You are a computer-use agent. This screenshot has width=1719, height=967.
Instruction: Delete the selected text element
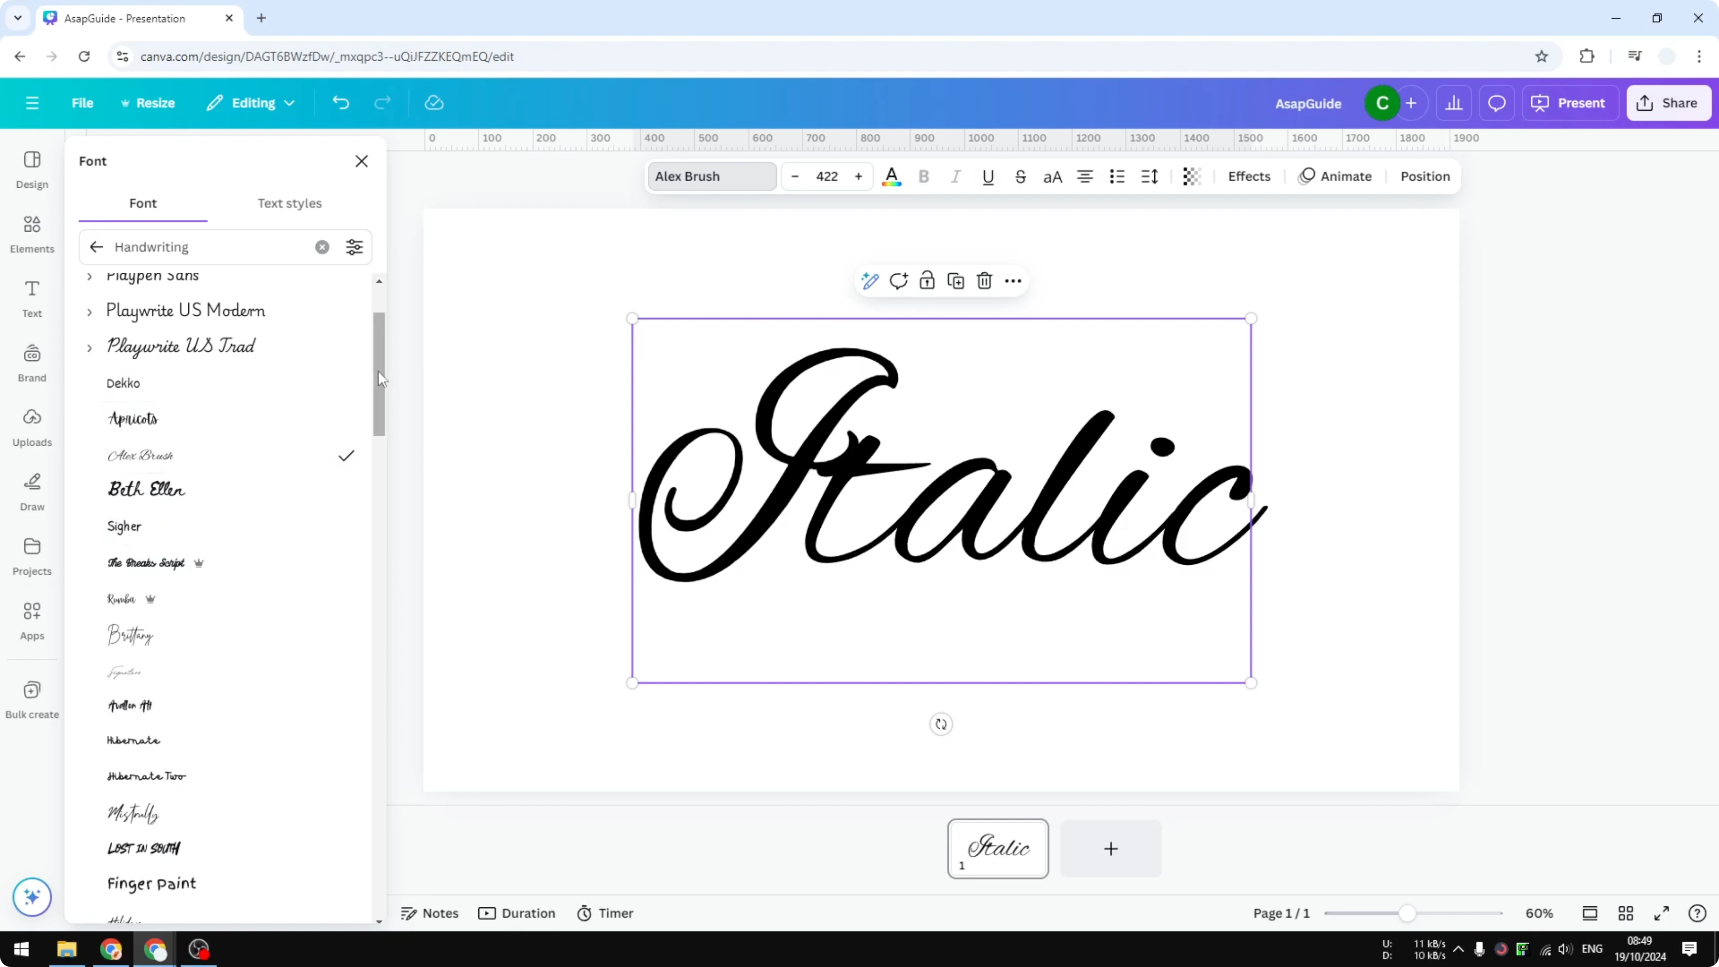(x=984, y=280)
